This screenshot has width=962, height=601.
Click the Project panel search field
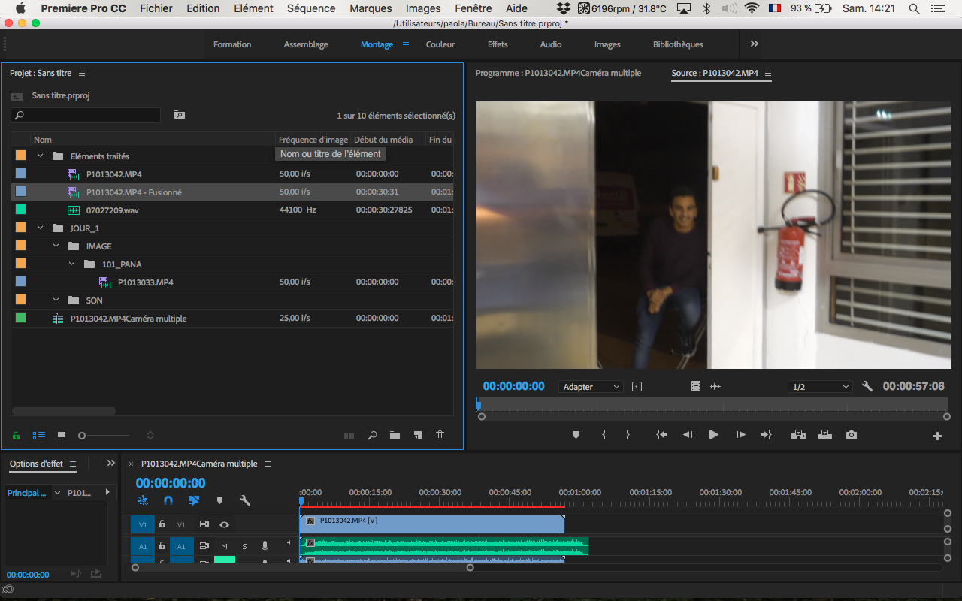click(x=86, y=115)
